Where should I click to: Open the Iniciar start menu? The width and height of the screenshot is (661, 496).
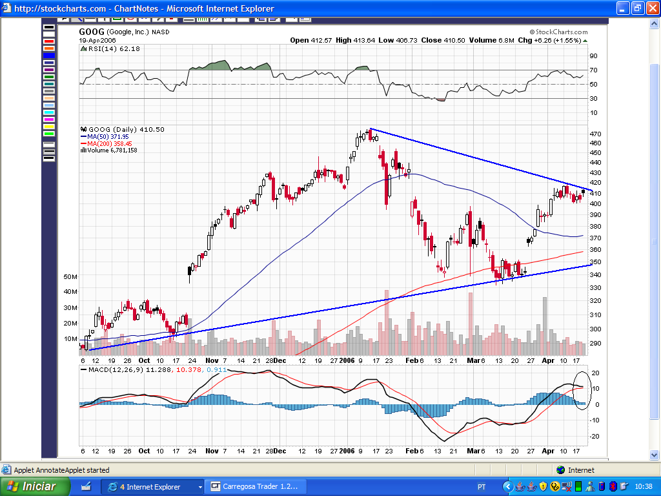pos(35,487)
